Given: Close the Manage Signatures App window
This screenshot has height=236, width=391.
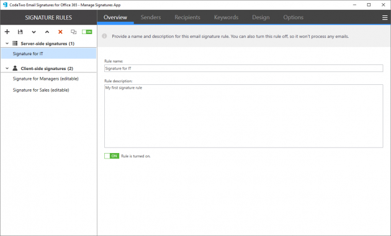Looking at the screenshot, I should point(384,5).
